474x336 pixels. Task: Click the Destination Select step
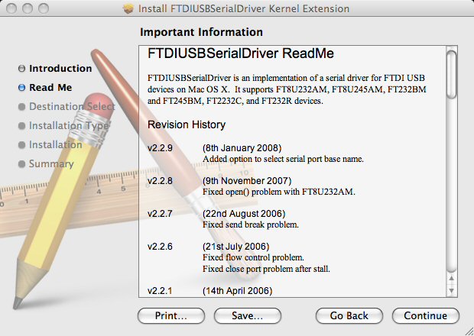click(x=72, y=107)
